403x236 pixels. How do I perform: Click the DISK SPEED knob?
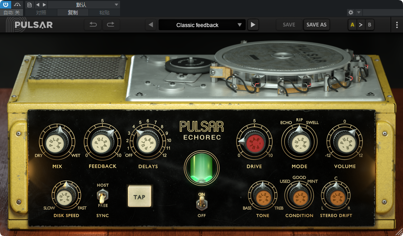[x=66, y=196]
